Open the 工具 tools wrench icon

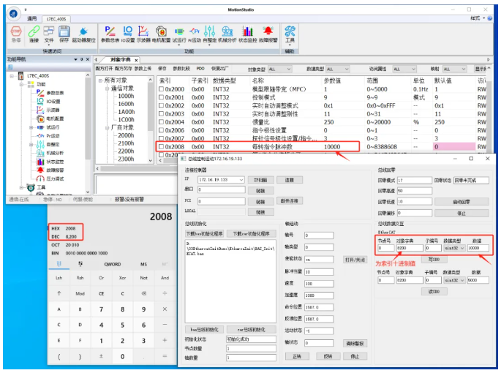[x=290, y=31]
